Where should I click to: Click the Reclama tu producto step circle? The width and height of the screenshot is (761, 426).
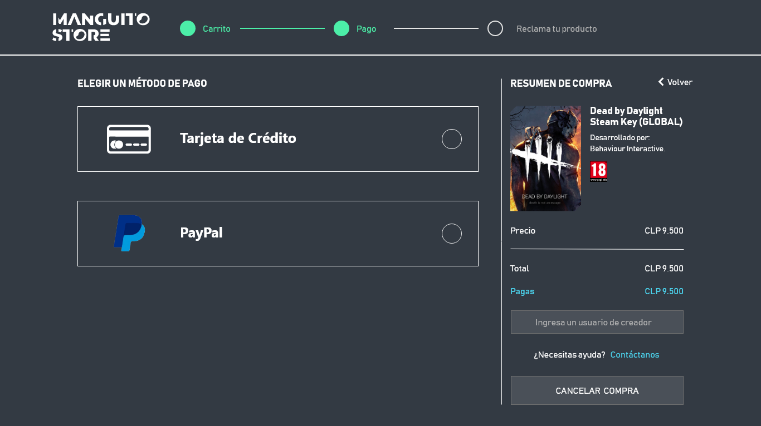[495, 28]
